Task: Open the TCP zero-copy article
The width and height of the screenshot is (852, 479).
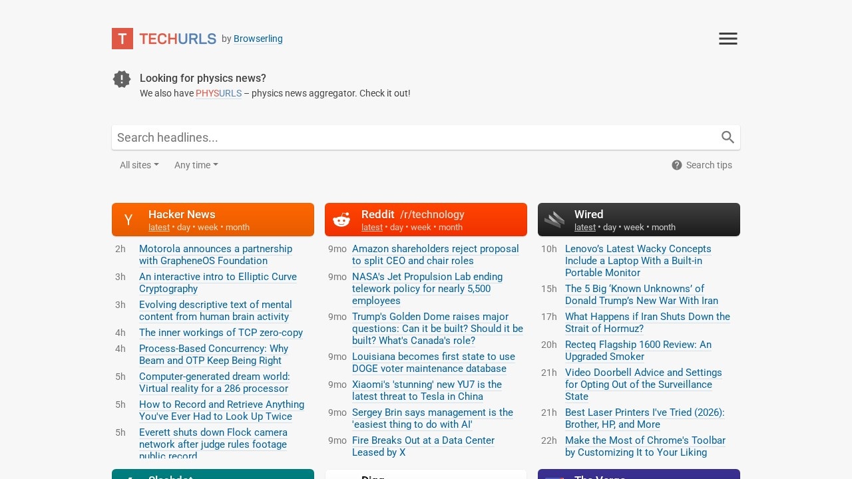Action: [x=221, y=333]
